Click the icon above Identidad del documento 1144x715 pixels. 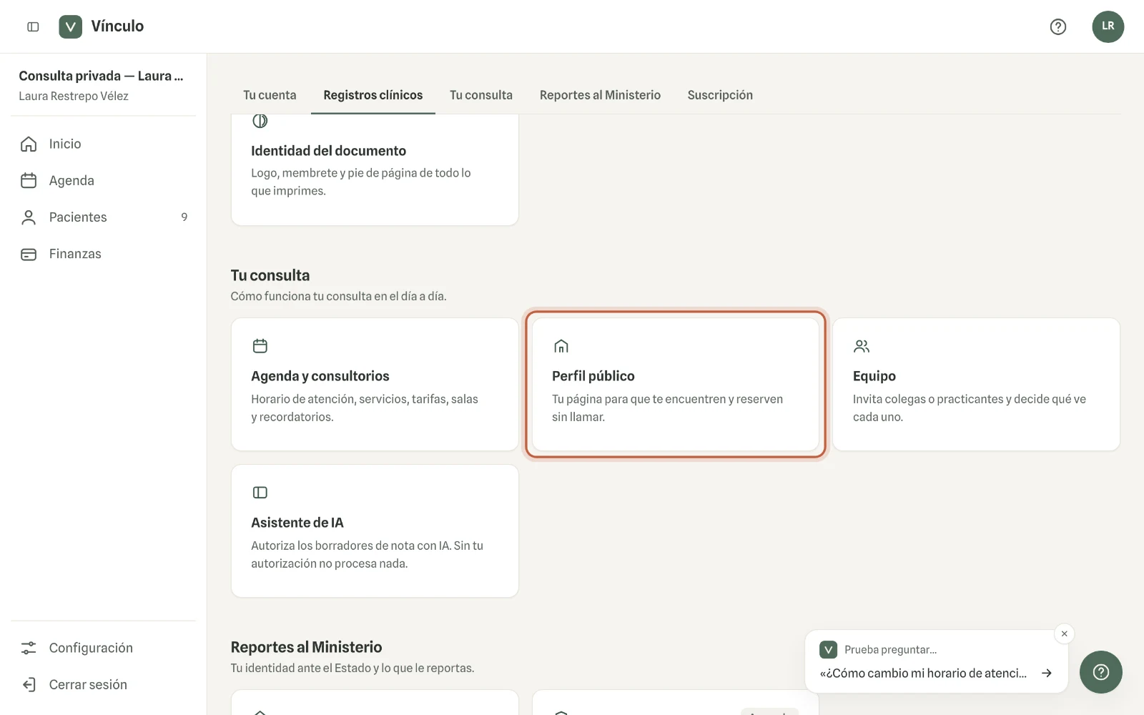click(x=260, y=121)
